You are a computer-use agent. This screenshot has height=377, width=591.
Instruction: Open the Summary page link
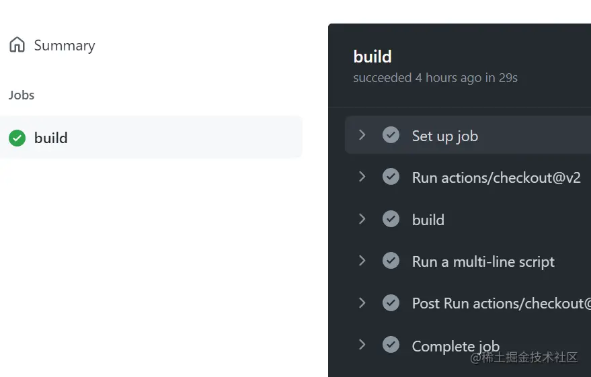point(64,46)
